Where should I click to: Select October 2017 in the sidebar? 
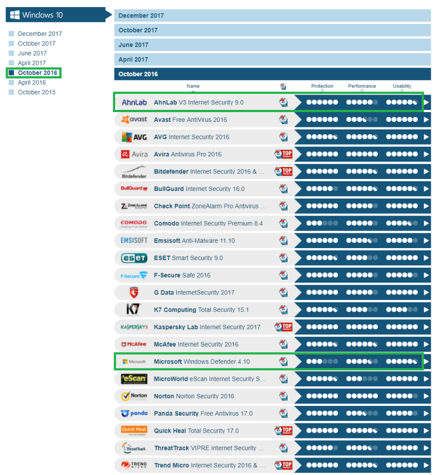36,44
